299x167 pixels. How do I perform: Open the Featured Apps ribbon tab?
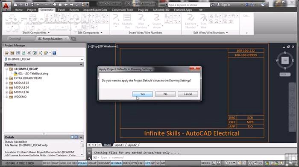tap(183, 10)
